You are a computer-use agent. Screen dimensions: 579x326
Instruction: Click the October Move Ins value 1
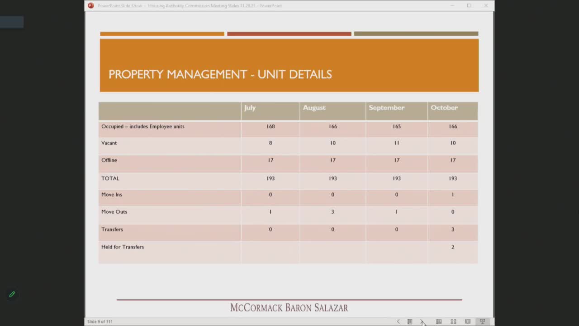click(x=453, y=194)
